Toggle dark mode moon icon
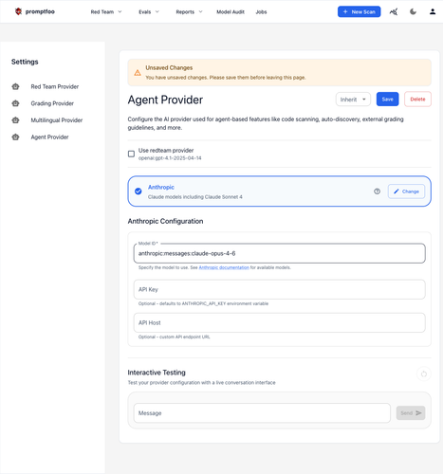443x474 pixels. (413, 11)
